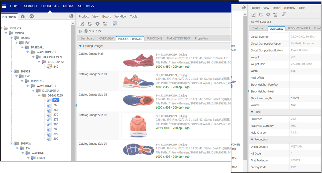Collapse the 2019AW season node
This screenshot has height=173, width=322.
[x=12, y=144]
